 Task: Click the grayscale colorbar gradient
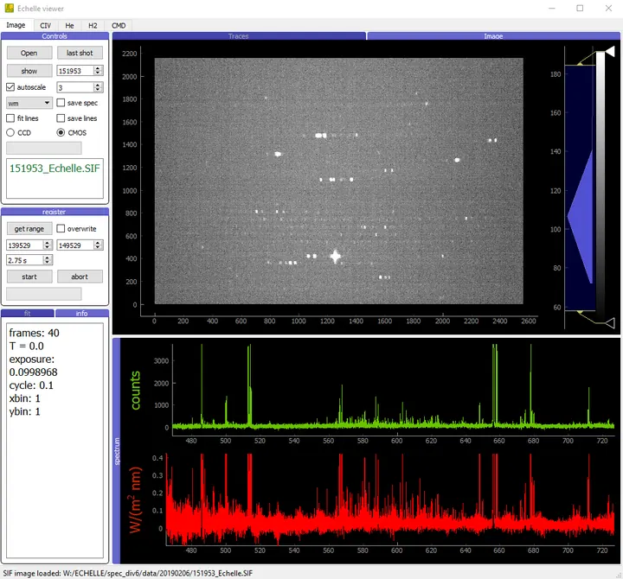(x=600, y=187)
